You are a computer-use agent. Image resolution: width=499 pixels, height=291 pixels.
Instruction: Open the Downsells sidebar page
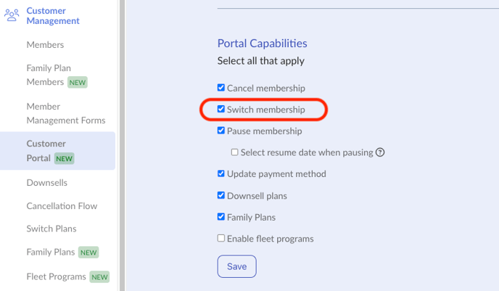46,183
